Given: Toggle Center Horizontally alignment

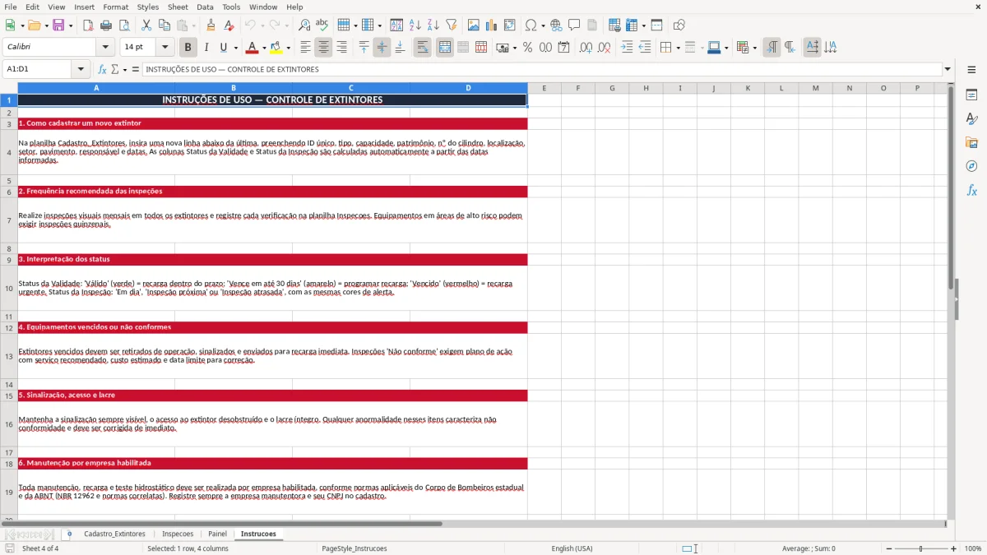Looking at the screenshot, I should [x=323, y=48].
